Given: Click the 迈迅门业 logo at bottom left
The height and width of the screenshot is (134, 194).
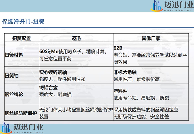Looking at the screenshot, I should [x=22, y=128].
